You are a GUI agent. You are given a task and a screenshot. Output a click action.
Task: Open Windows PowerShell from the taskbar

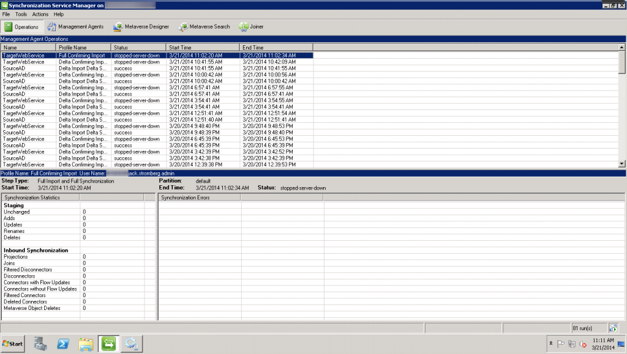point(63,344)
